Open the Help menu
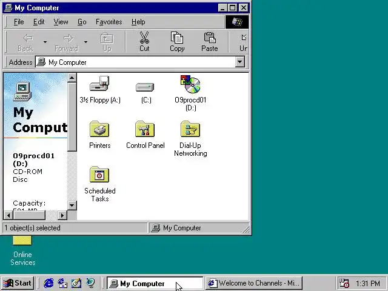The image size is (388, 291). [138, 22]
